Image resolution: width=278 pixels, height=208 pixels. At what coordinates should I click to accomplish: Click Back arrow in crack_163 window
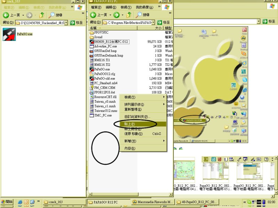pos(6,15)
